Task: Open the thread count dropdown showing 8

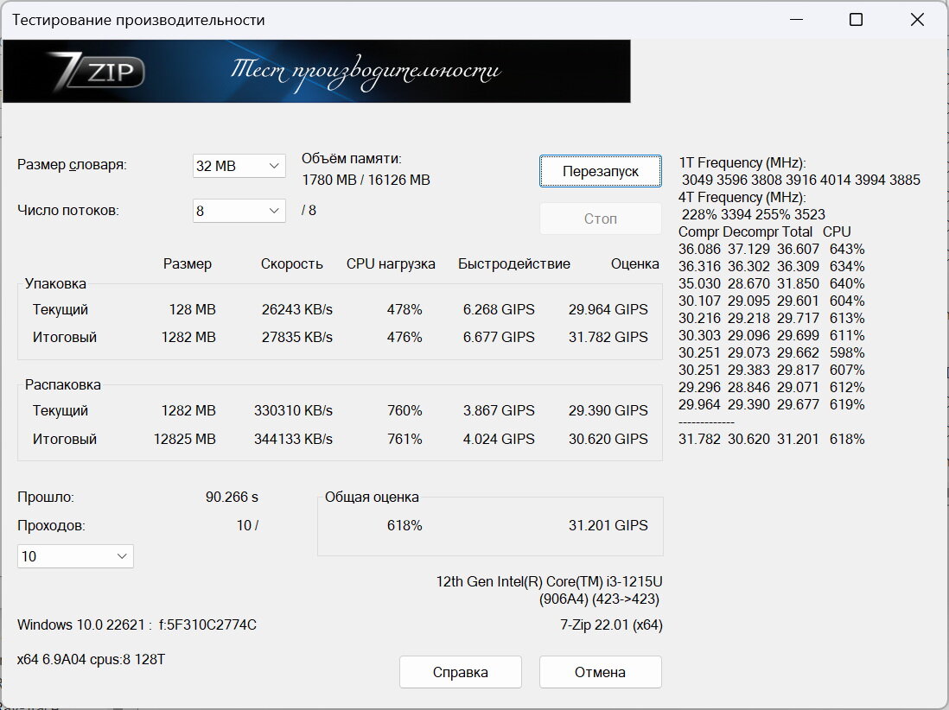Action: tap(239, 211)
